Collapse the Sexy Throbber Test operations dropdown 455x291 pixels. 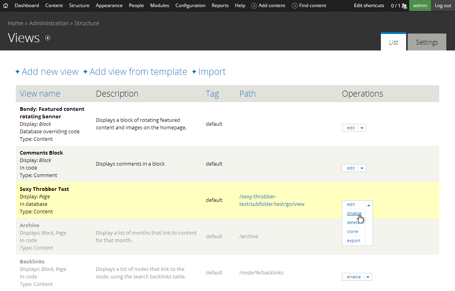click(x=369, y=205)
